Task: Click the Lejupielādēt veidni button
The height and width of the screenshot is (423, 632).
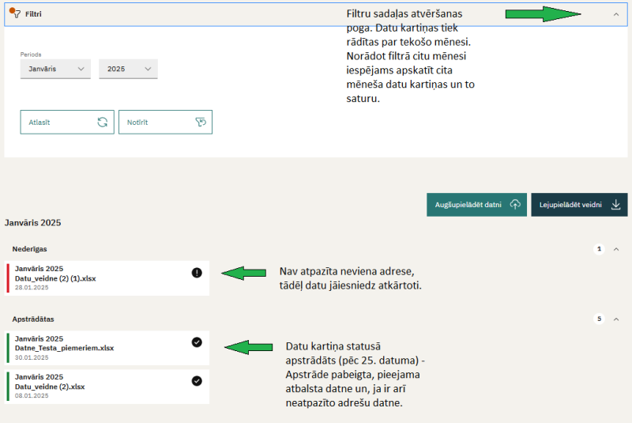Action: coord(579,205)
